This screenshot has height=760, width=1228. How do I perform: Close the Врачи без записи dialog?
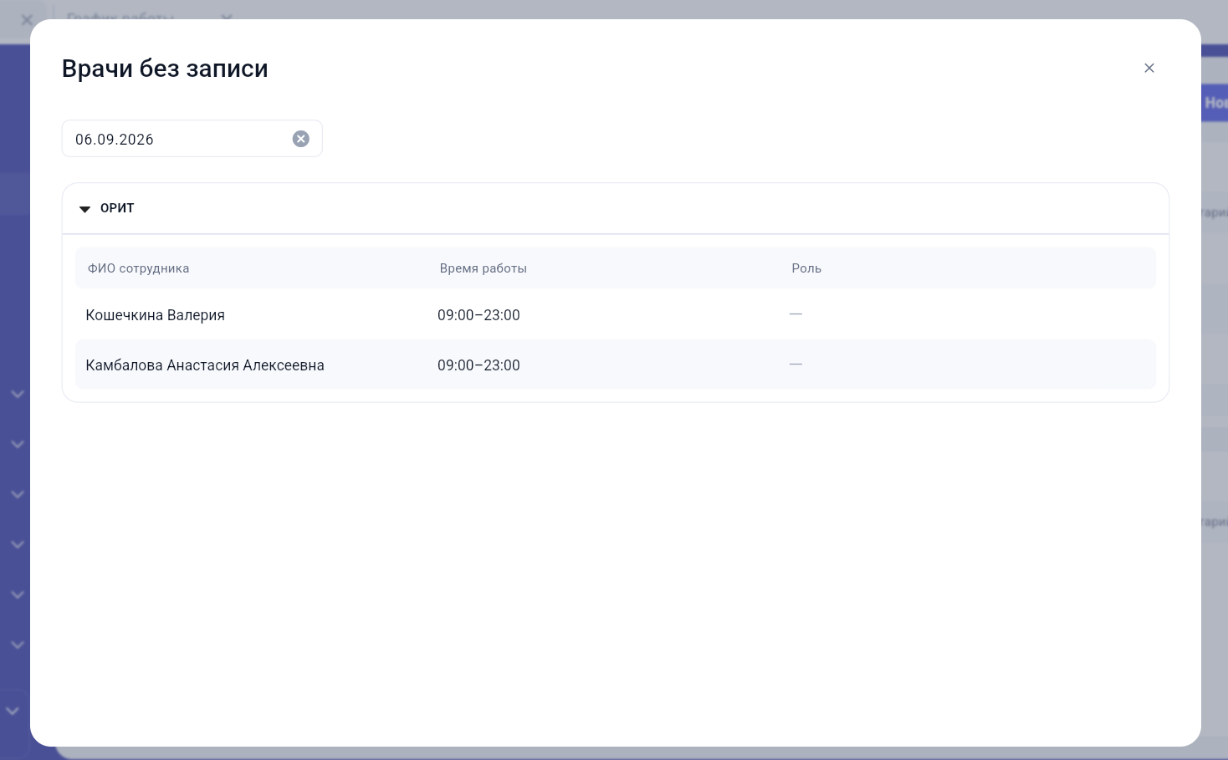[1149, 68]
